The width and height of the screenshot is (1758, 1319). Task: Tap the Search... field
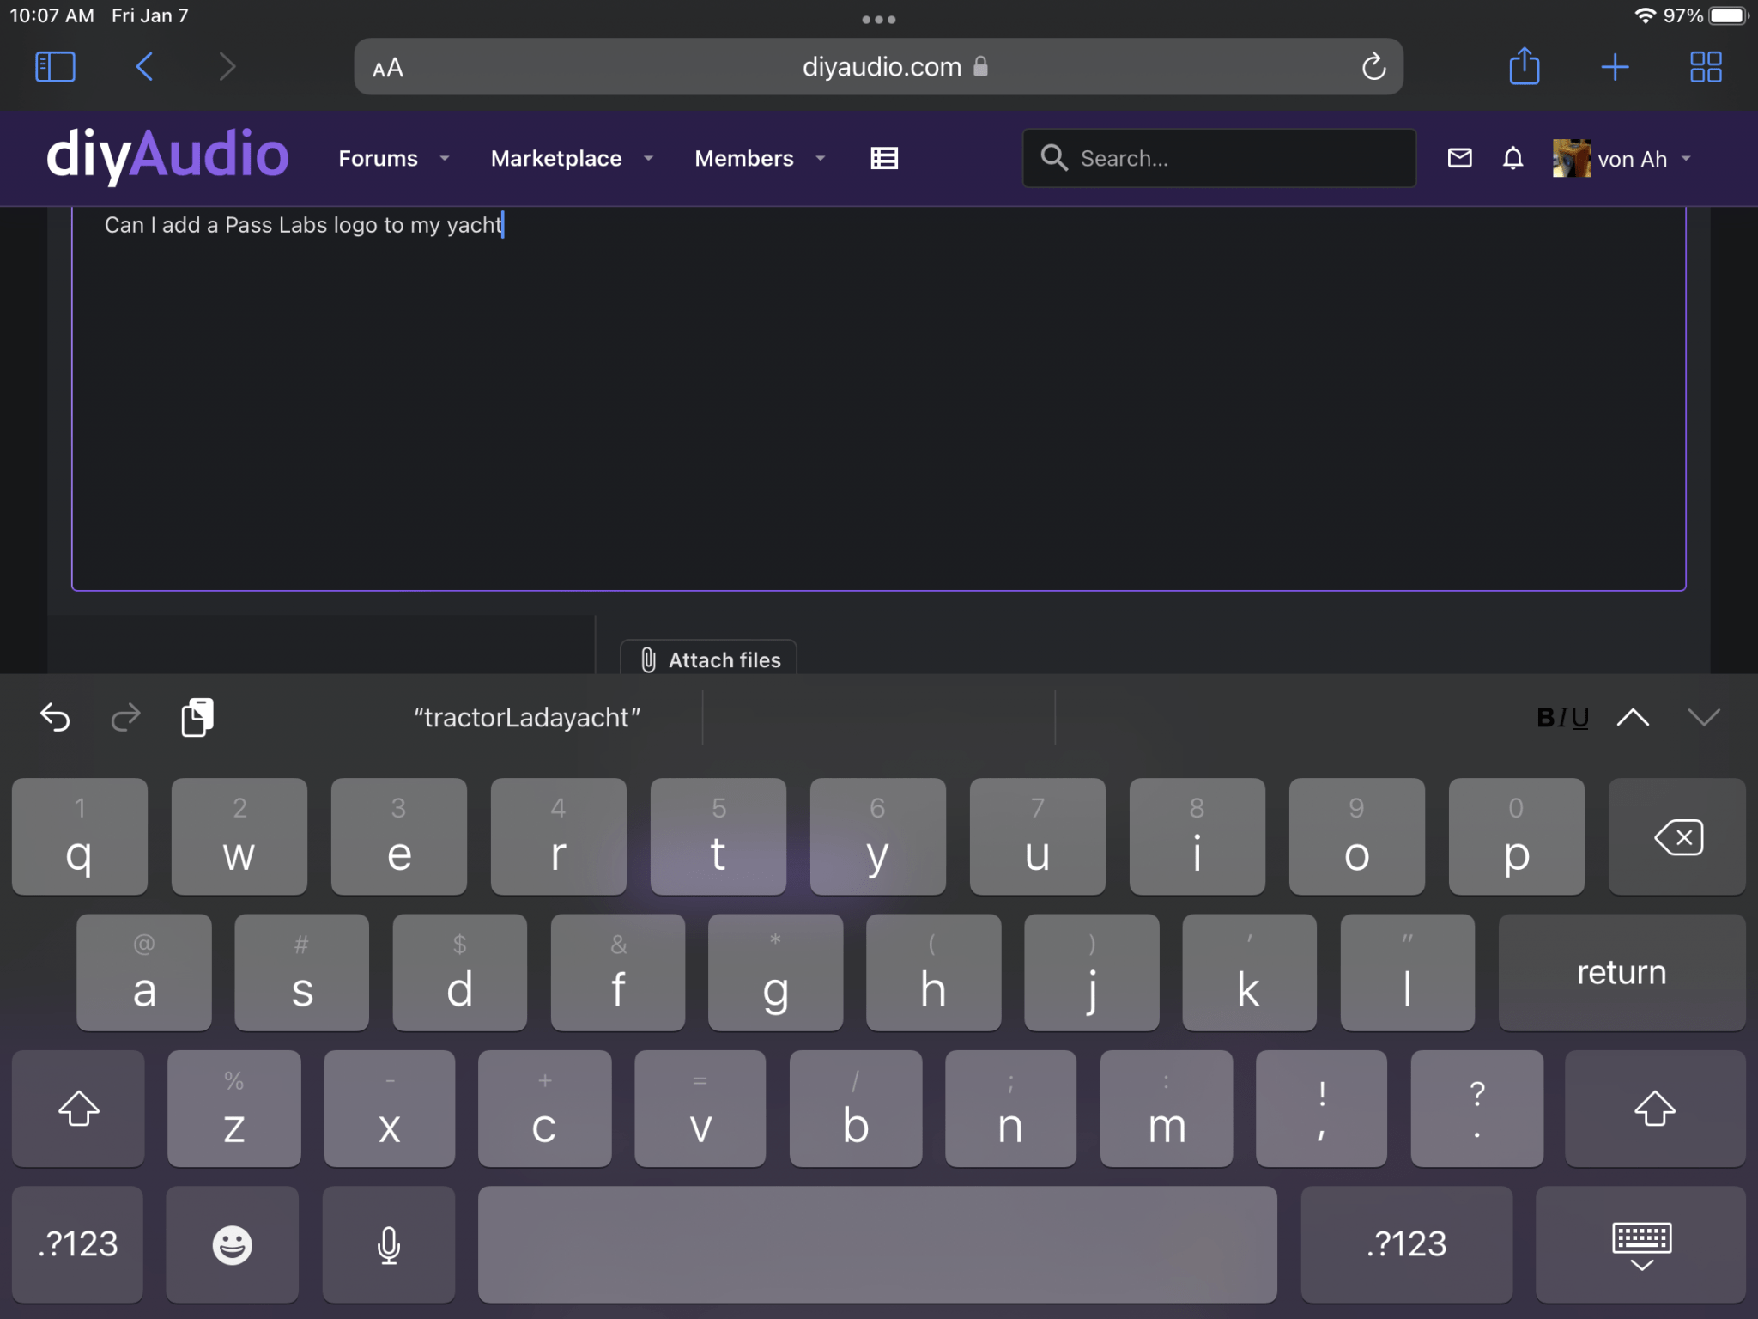(1219, 158)
